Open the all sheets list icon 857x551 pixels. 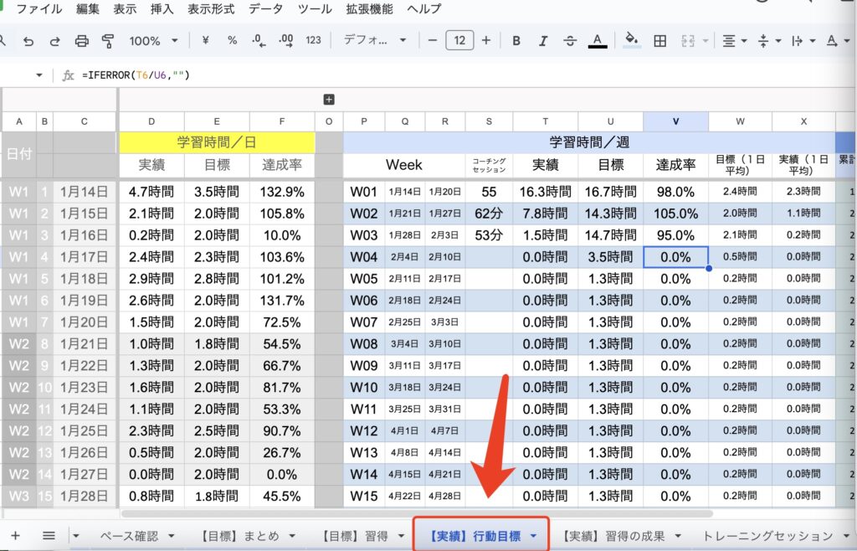pyautogui.click(x=49, y=535)
